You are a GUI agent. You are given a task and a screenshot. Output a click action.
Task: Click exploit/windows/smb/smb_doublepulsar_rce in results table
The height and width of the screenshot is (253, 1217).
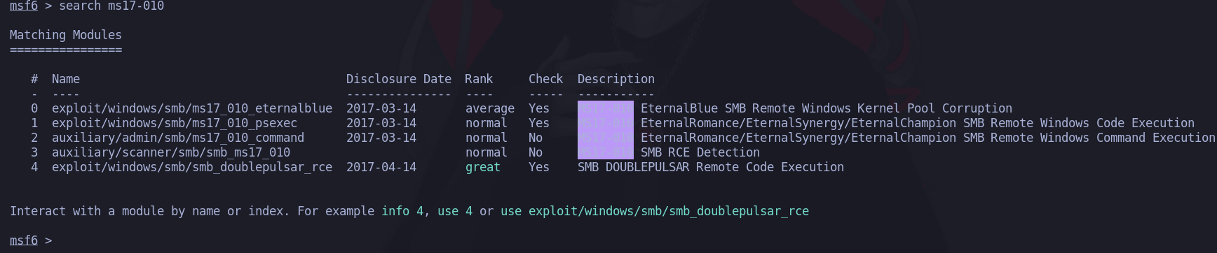tap(192, 167)
